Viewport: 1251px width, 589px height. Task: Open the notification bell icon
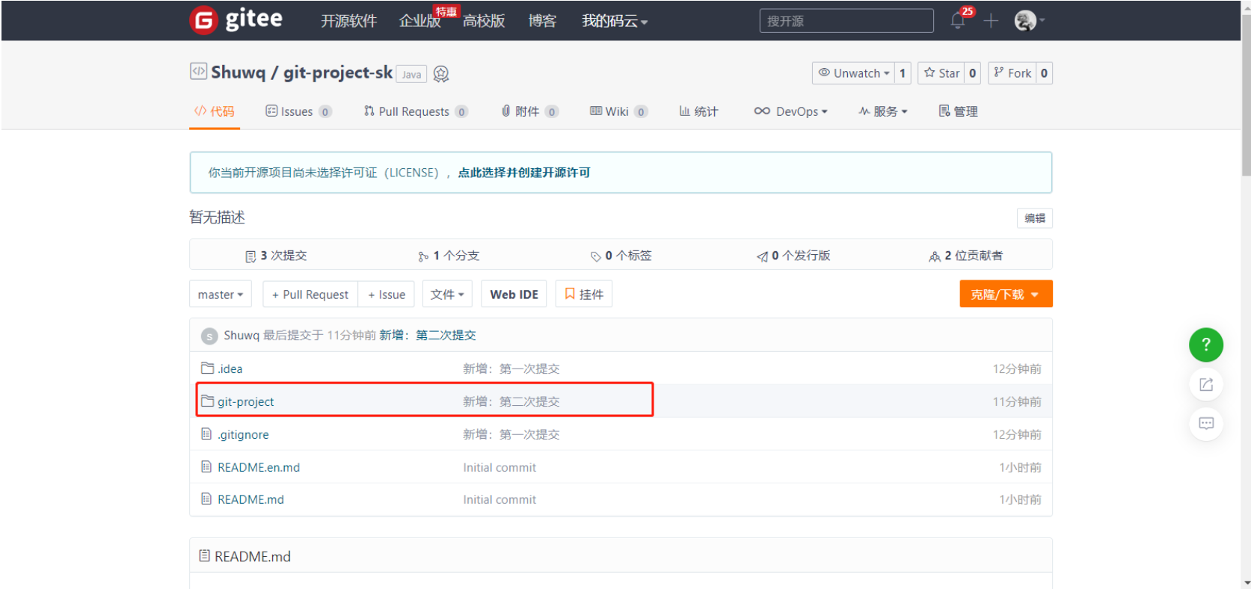coord(958,21)
